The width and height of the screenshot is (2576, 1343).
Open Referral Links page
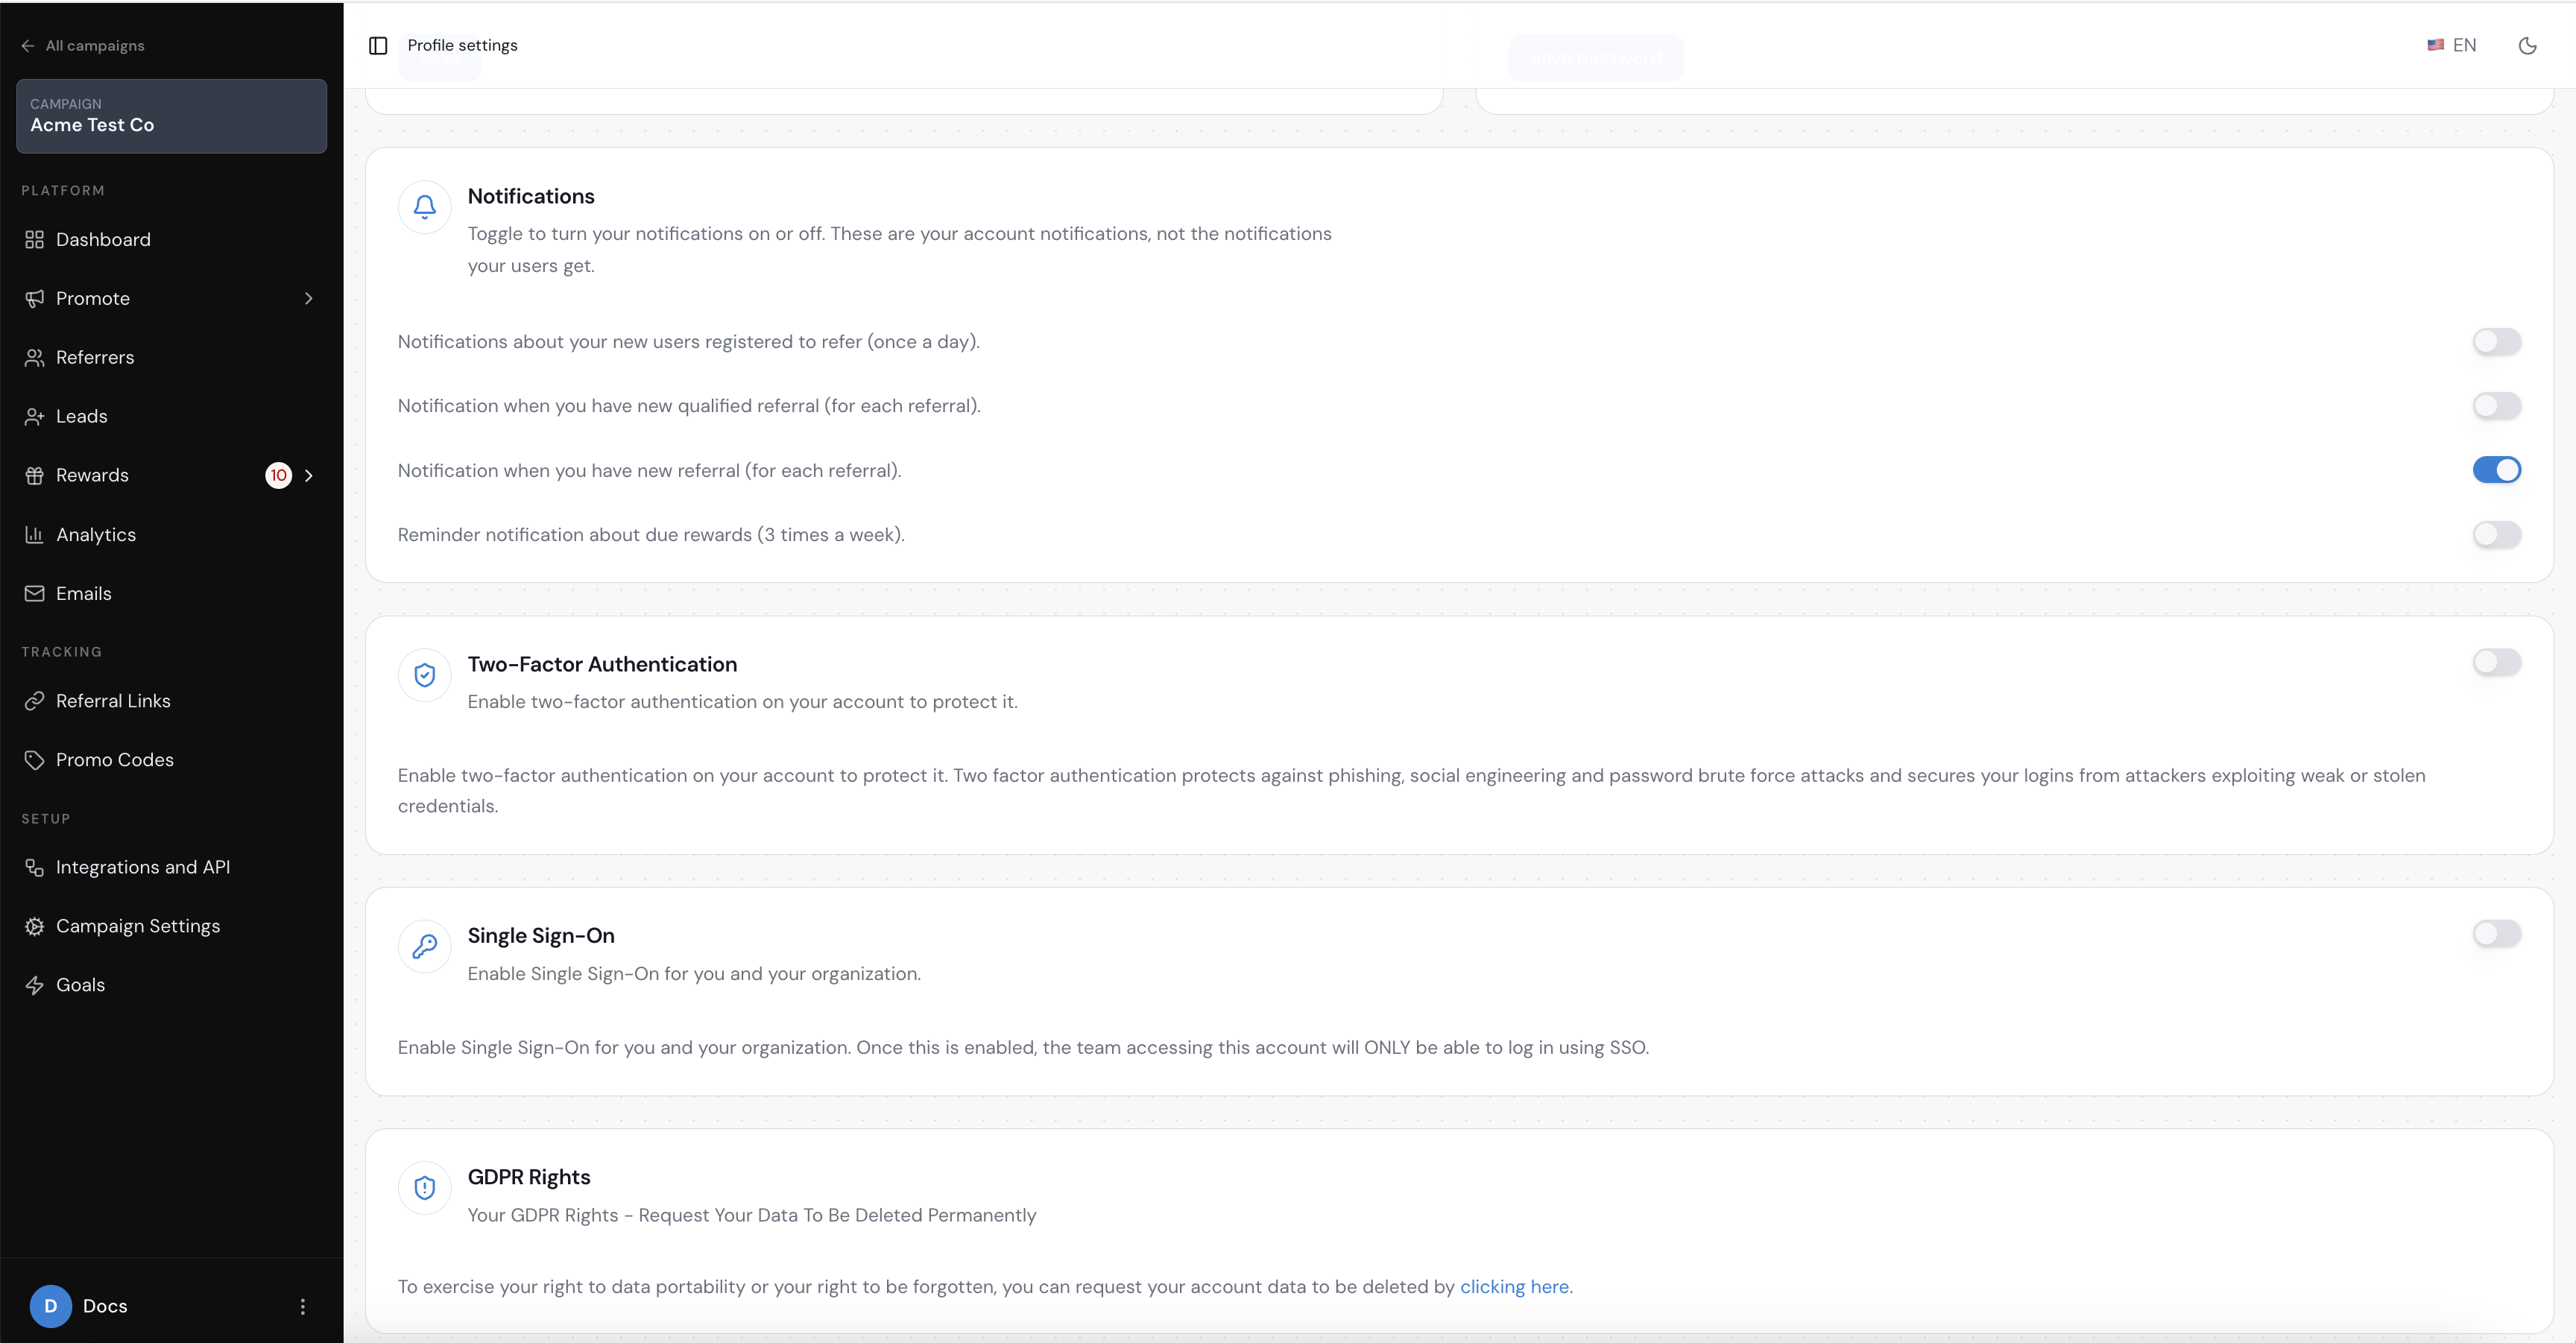pyautogui.click(x=171, y=701)
